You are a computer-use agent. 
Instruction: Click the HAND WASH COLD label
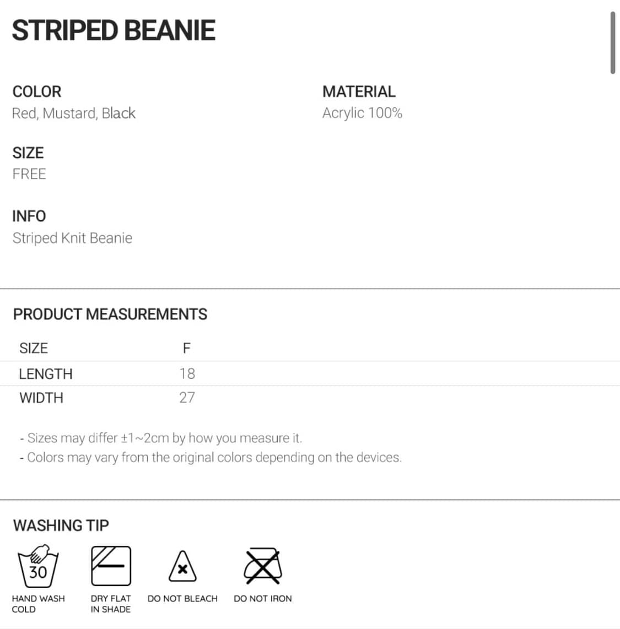coord(38,604)
